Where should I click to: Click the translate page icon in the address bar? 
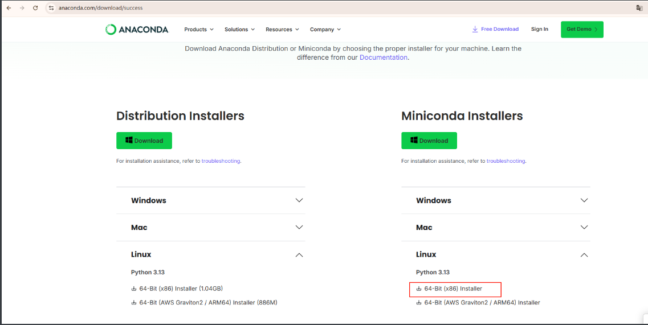point(639,8)
